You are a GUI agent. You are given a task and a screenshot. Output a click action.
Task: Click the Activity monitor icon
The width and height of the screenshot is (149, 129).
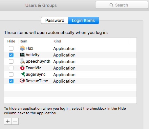tap(22, 55)
